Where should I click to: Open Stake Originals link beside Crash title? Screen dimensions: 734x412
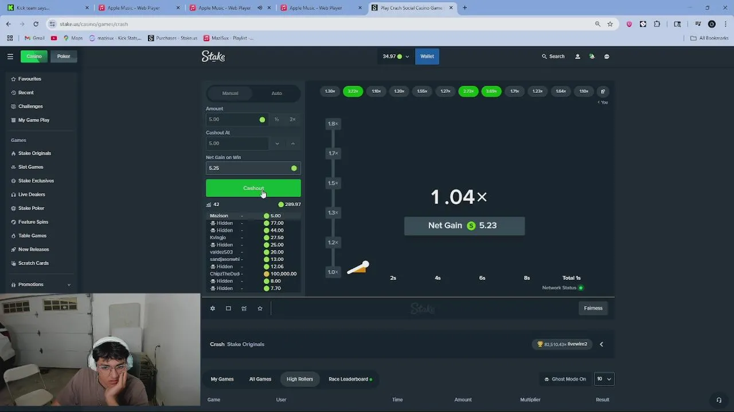245,344
